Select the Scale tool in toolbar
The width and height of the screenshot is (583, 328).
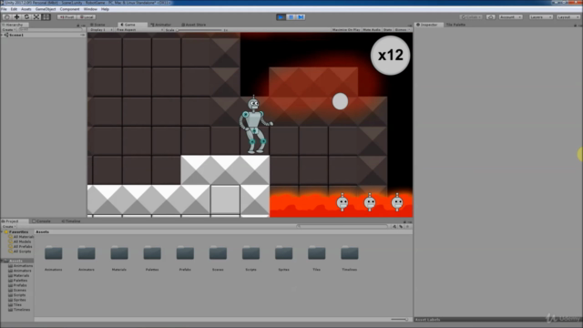pos(36,17)
